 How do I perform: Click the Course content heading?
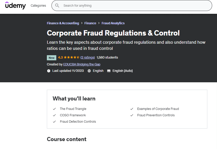click(x=67, y=139)
